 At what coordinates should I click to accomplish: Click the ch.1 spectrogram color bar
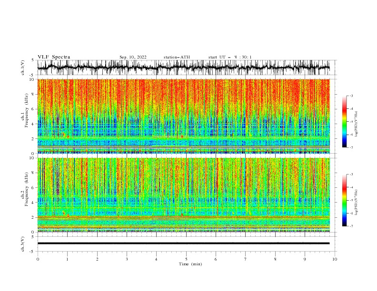click(344, 122)
